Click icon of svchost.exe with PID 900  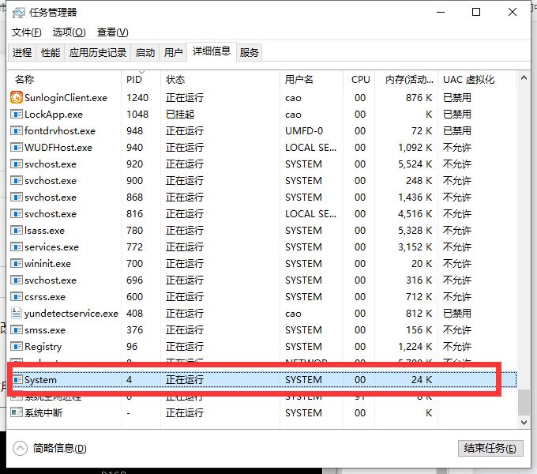[17, 180]
